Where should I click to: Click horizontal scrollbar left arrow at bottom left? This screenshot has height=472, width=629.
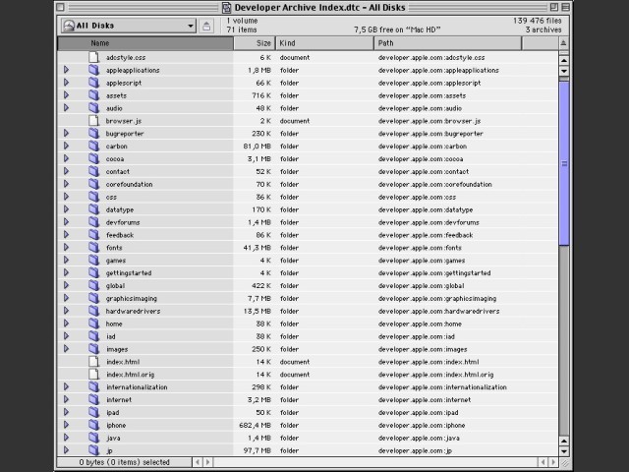(198, 462)
